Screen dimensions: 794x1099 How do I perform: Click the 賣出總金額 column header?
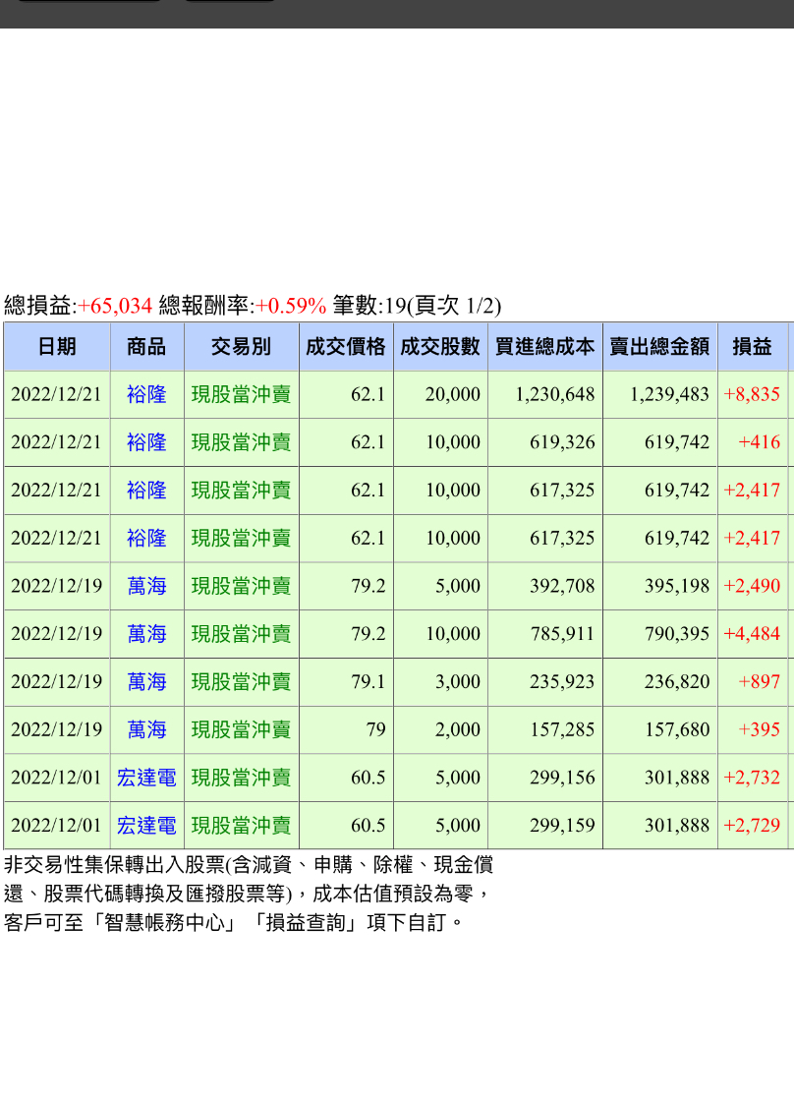pos(659,346)
